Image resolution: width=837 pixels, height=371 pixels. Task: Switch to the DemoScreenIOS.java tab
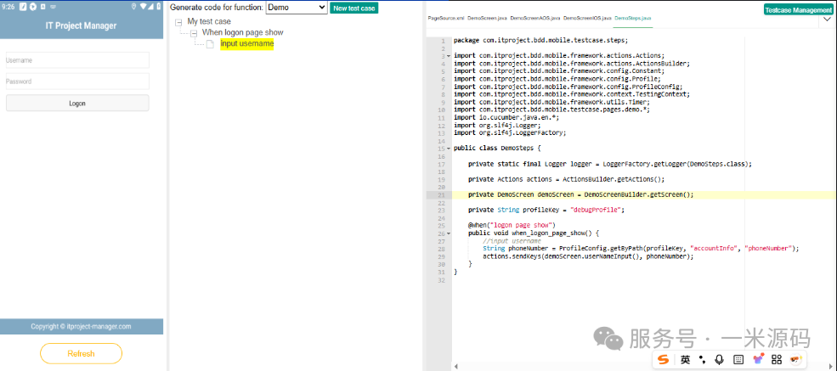[x=587, y=18]
